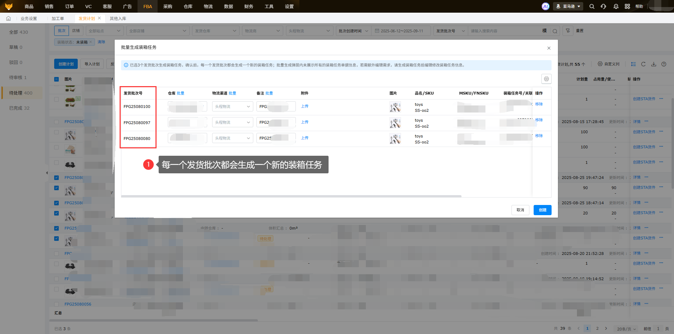Screen dimensions: 674x334
Task: Open the apps grid icon
Action: coord(627,6)
